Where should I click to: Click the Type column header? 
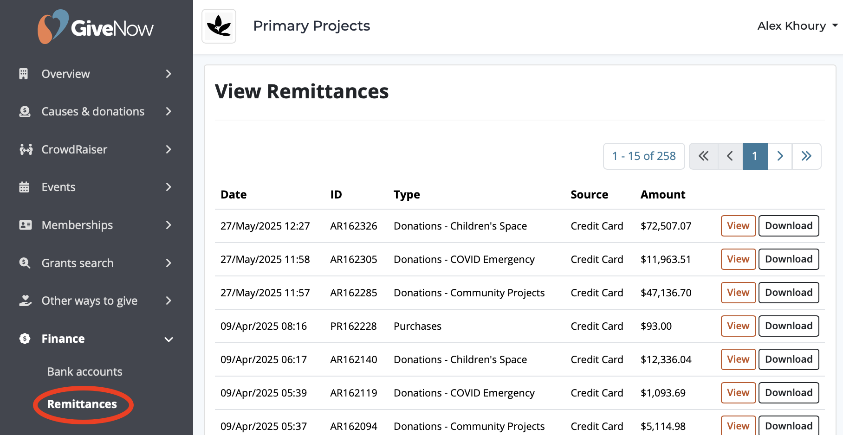point(407,195)
